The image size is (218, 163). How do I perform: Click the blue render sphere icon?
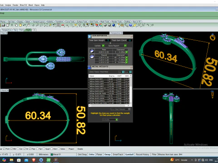[114, 25]
